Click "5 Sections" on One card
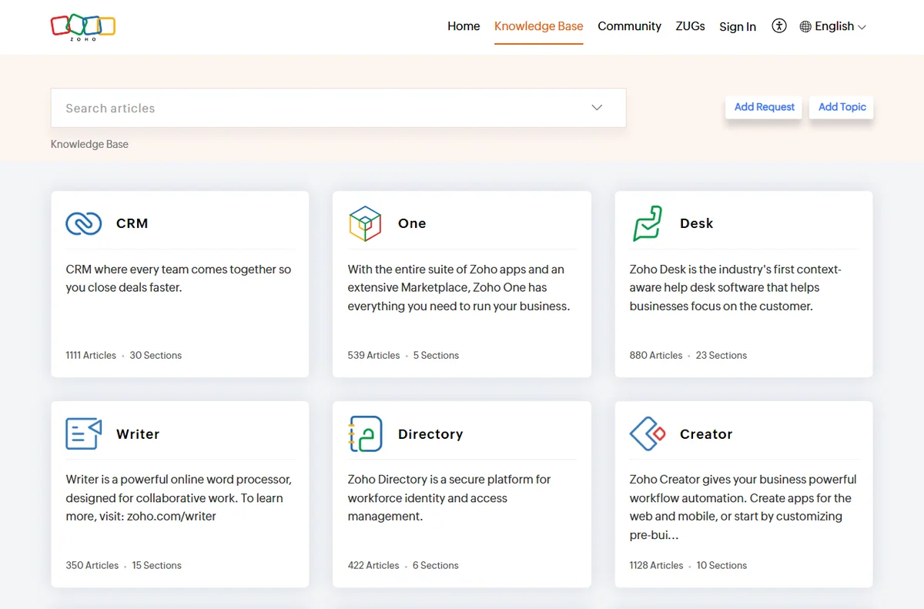 (x=436, y=356)
